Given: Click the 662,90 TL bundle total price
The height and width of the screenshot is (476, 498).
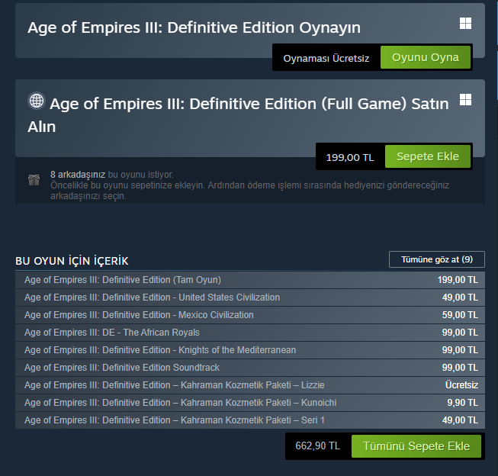Looking at the screenshot, I should (317, 446).
